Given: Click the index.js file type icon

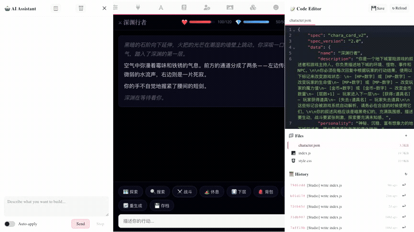Looking at the screenshot, I should pyautogui.click(x=293, y=153).
